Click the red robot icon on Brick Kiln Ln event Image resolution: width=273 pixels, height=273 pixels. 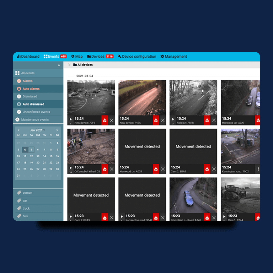(207, 217)
